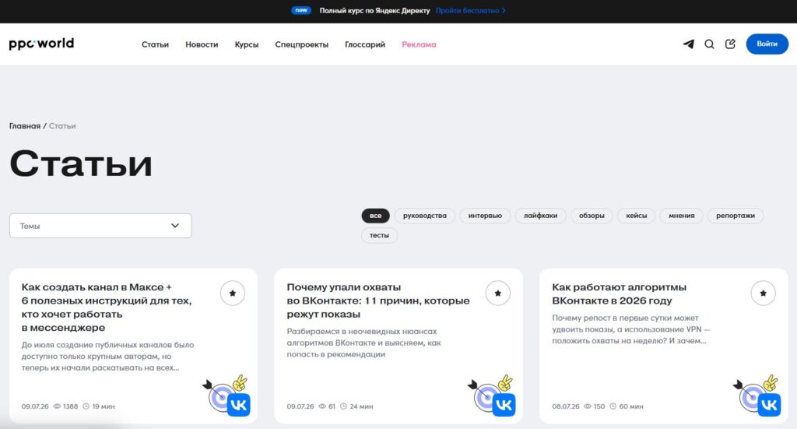Screen dimensions: 797x429
Task: Click clock icon next to 60 мин
Action: (613, 406)
